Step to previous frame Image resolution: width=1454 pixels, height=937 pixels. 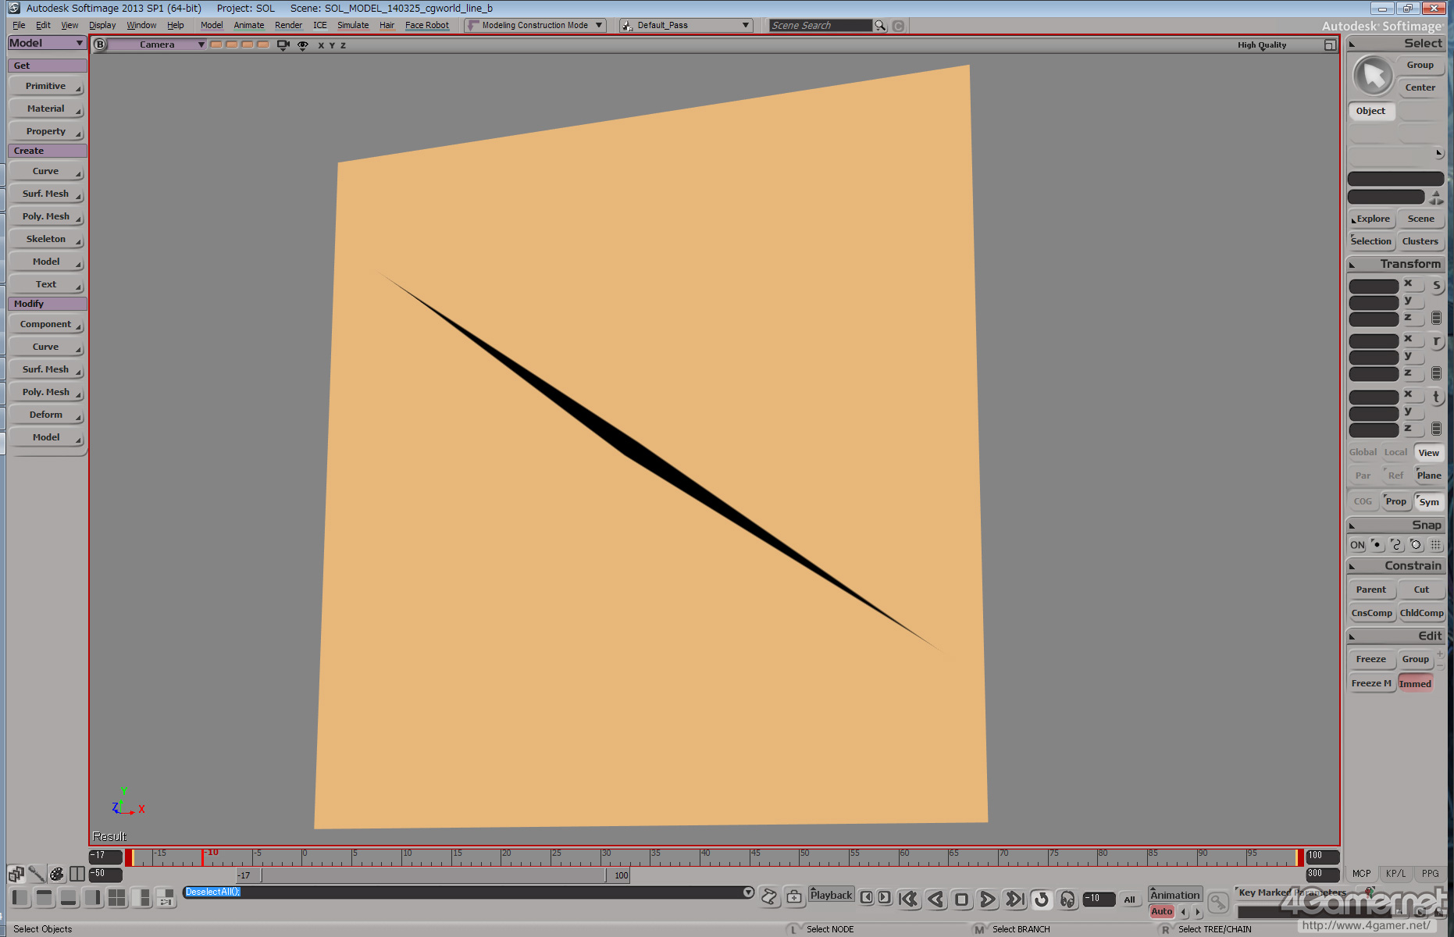[867, 897]
